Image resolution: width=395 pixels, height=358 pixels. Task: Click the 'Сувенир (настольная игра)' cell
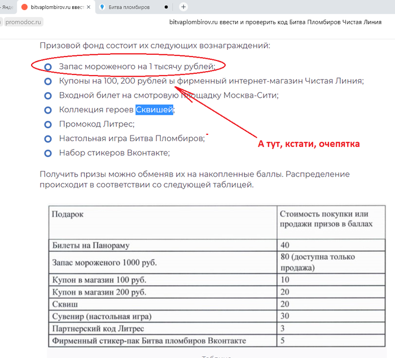(x=163, y=316)
